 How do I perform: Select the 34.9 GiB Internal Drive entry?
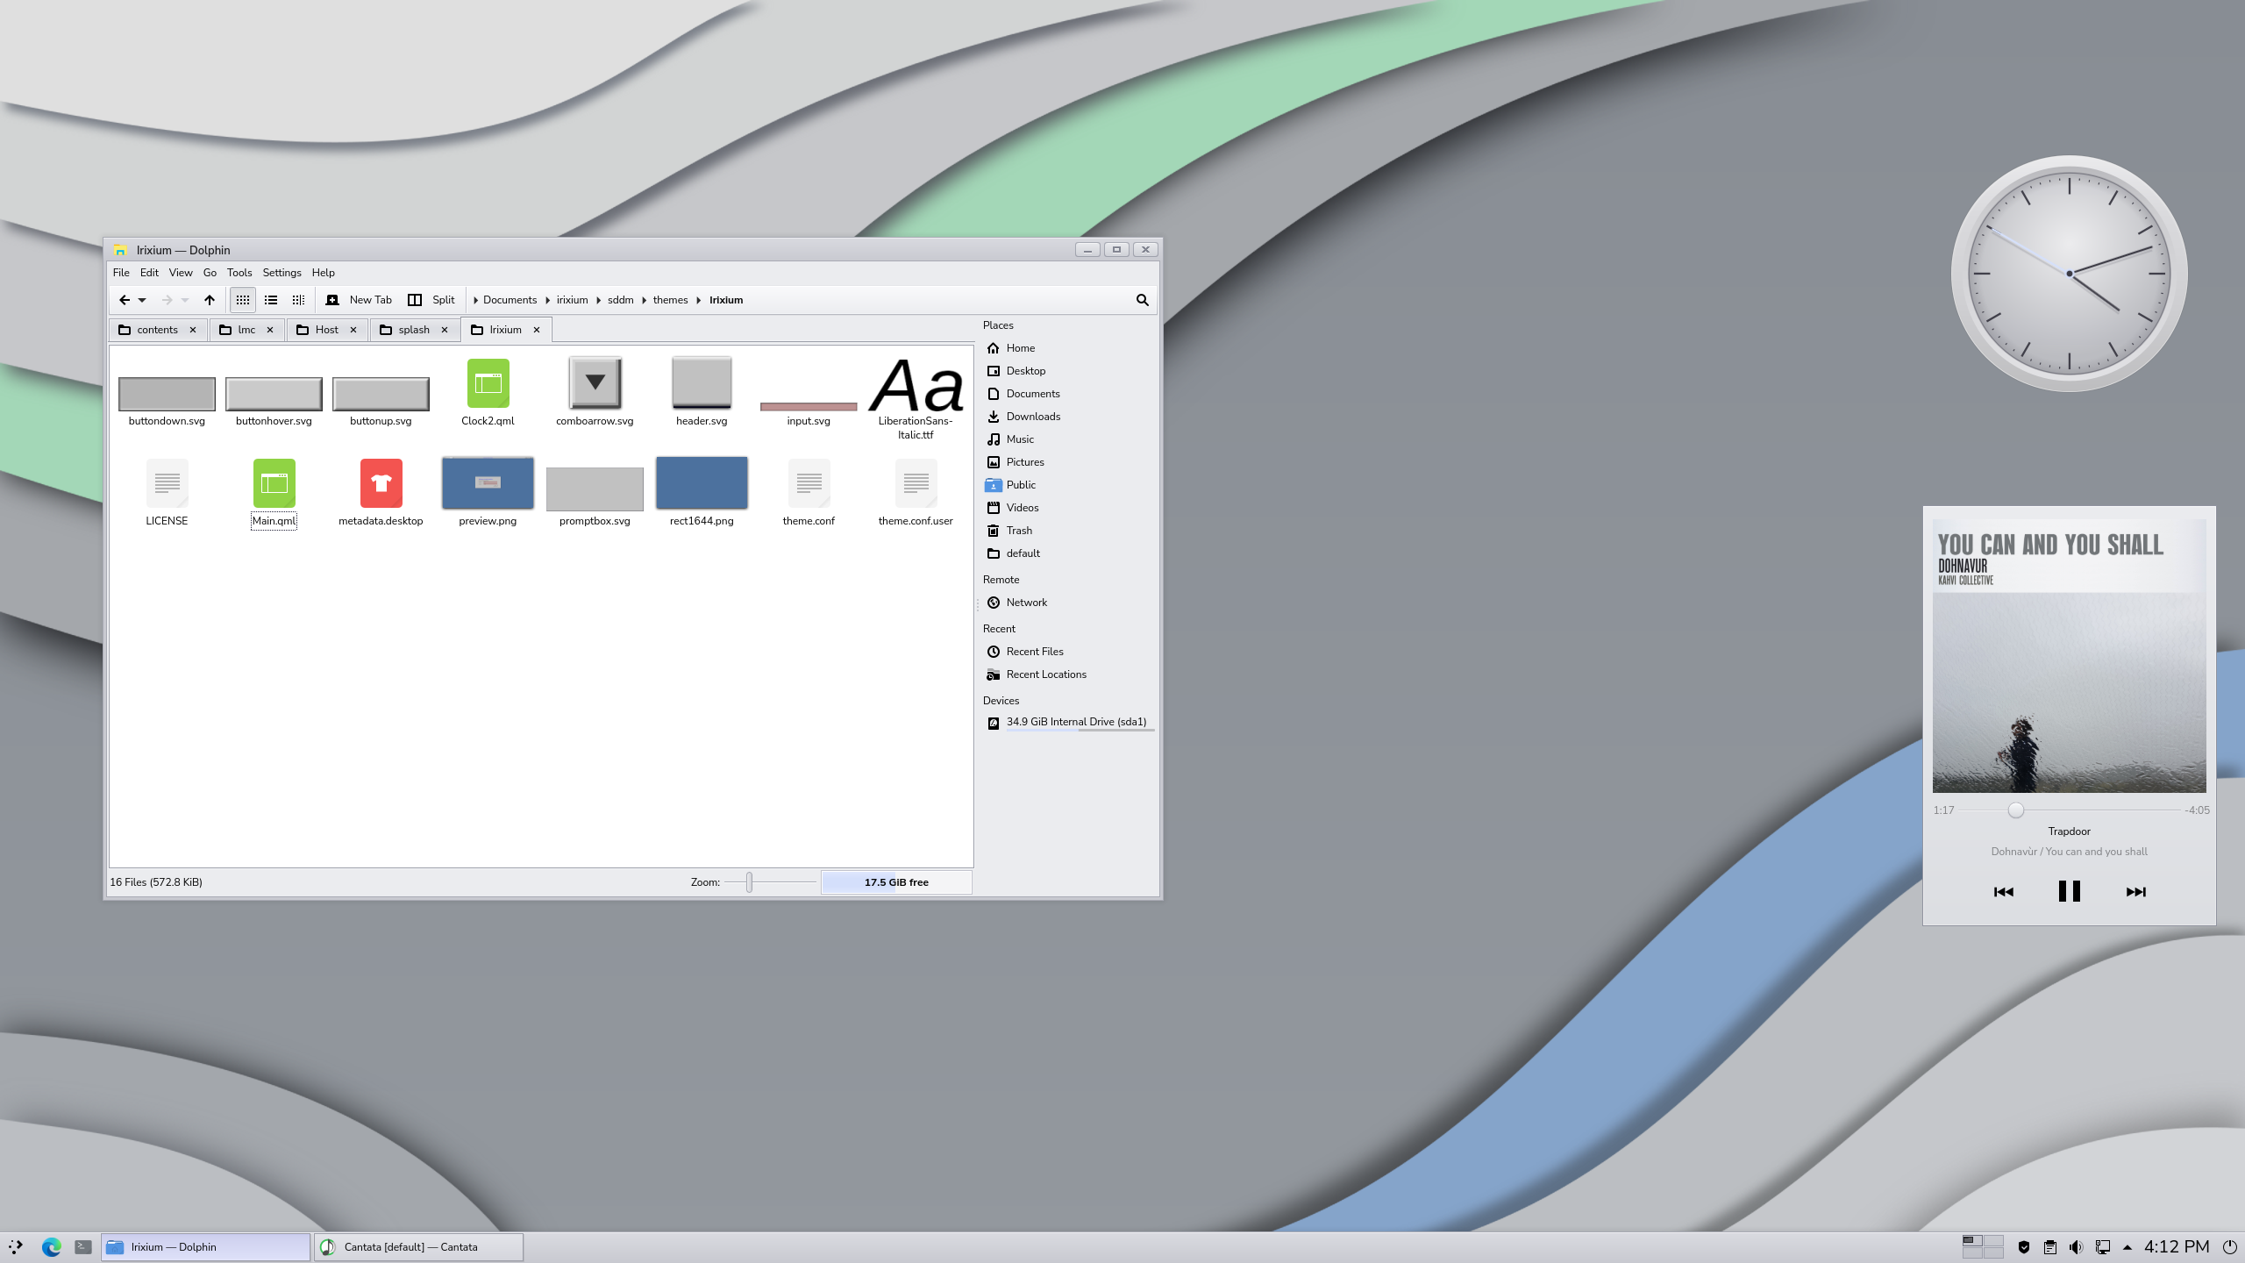[1076, 722]
